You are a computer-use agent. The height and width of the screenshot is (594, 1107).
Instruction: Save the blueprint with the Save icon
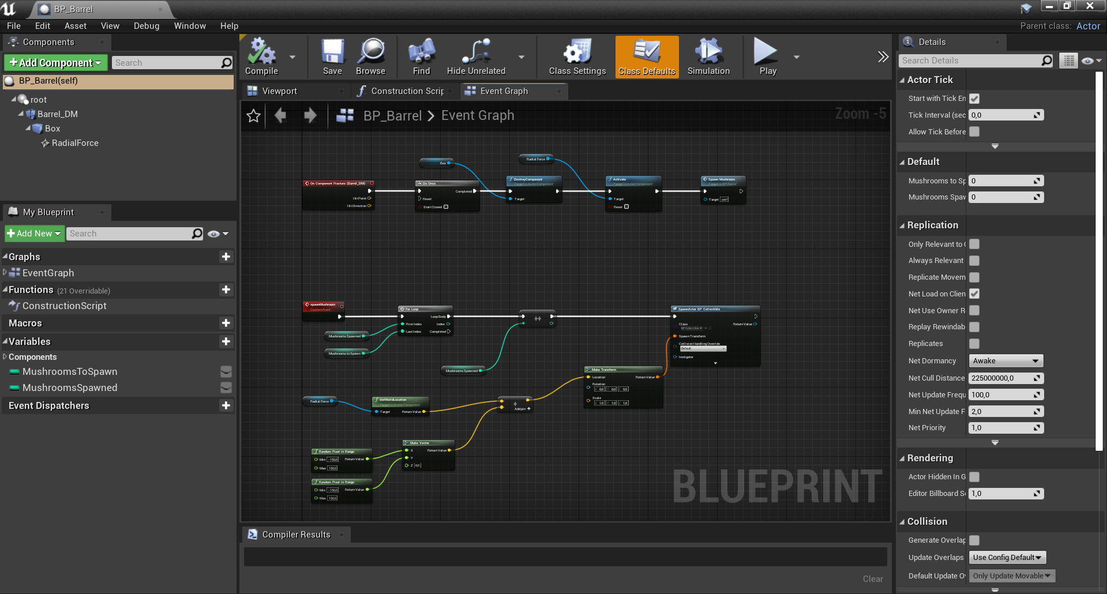(332, 56)
